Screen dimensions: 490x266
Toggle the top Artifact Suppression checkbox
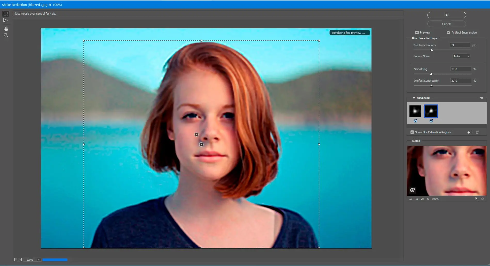448,32
